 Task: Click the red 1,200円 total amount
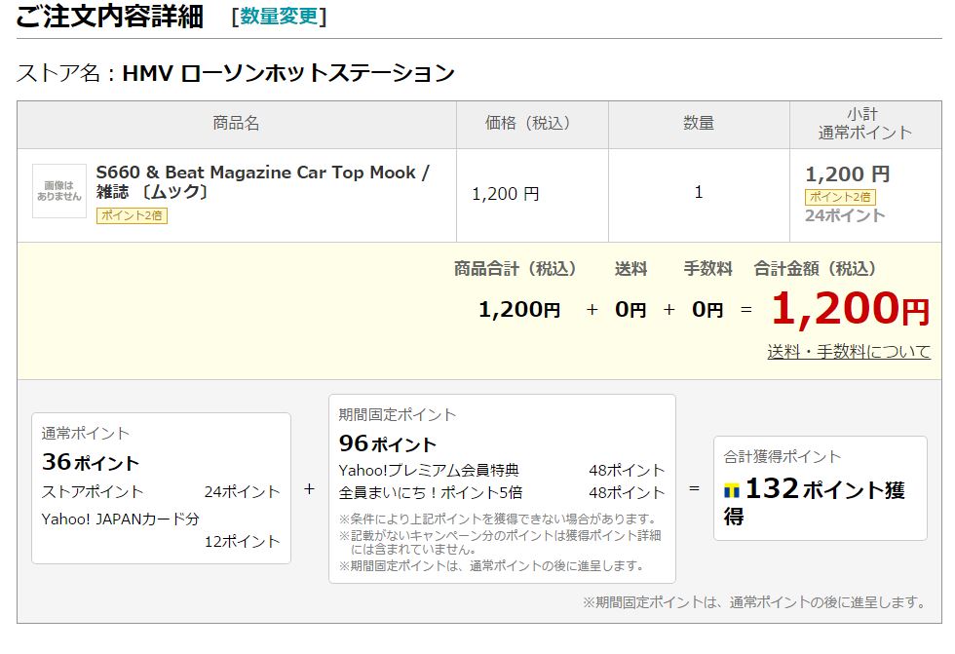(x=850, y=309)
